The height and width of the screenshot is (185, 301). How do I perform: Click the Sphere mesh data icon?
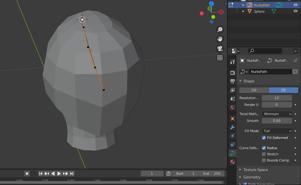pyautogui.click(x=274, y=11)
